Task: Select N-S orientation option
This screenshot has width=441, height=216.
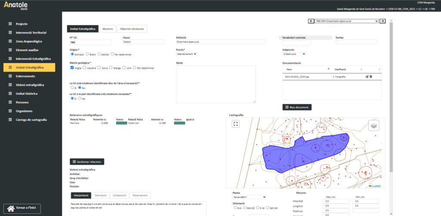Action: [234, 208]
